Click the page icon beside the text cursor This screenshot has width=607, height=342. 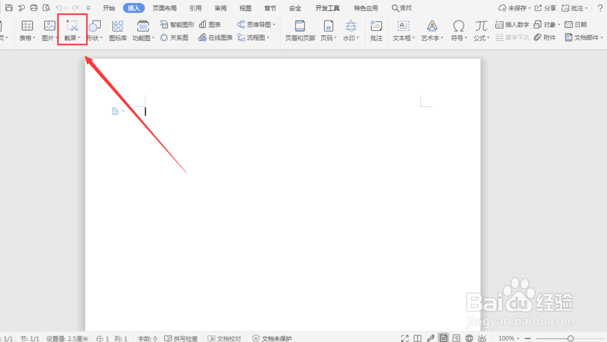tap(115, 111)
